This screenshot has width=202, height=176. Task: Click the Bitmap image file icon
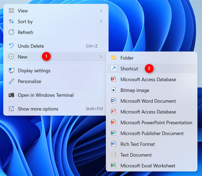[113, 90]
